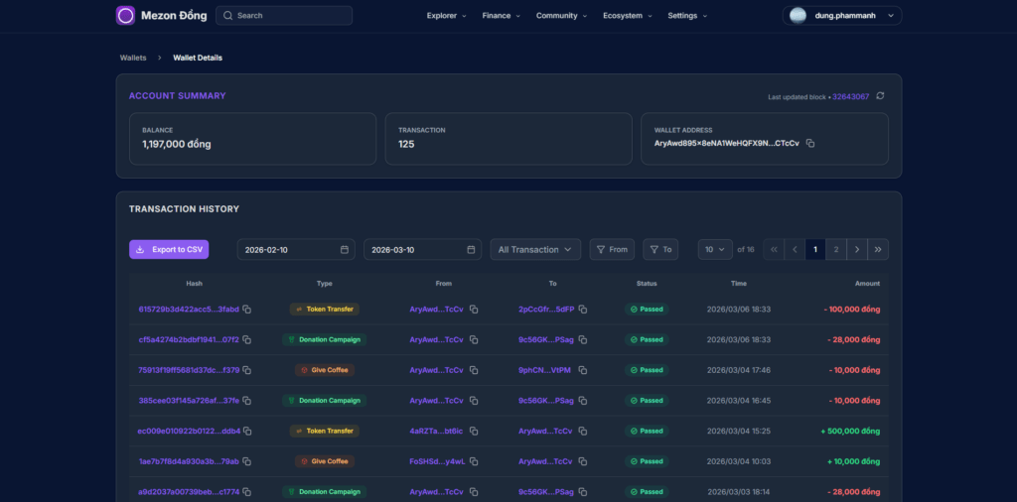Copy hash 615729b3d422acc5...3fabd
The width and height of the screenshot is (1017, 502).
pyautogui.click(x=247, y=310)
